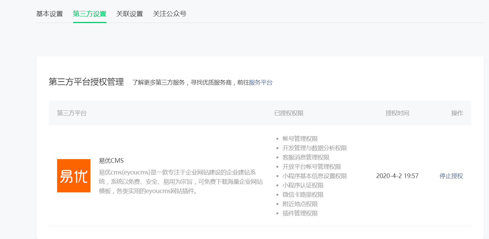Select the 开放平台帐号管理权限 item
The image size is (489, 239).
[x=312, y=167]
